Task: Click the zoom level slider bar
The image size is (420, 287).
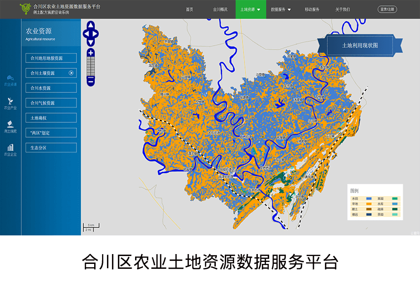Action: (91, 66)
